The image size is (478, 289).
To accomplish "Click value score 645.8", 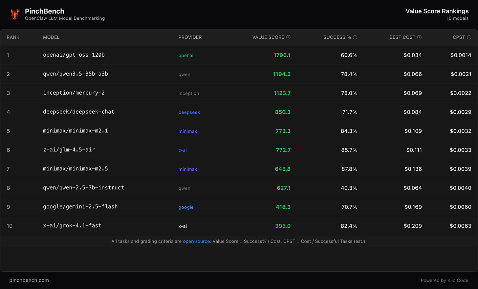I will tap(283, 169).
